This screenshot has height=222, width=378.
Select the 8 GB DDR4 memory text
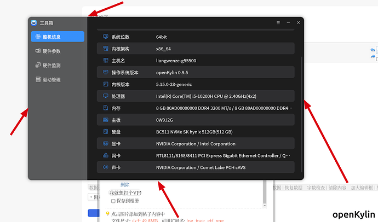click(224, 108)
